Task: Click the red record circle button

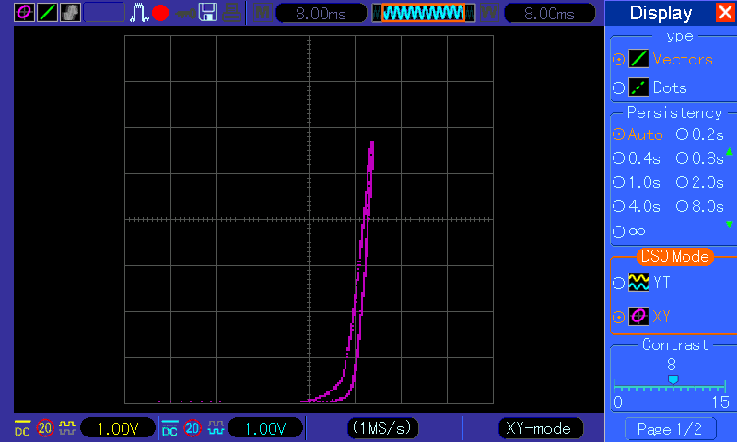Action: pos(160,13)
